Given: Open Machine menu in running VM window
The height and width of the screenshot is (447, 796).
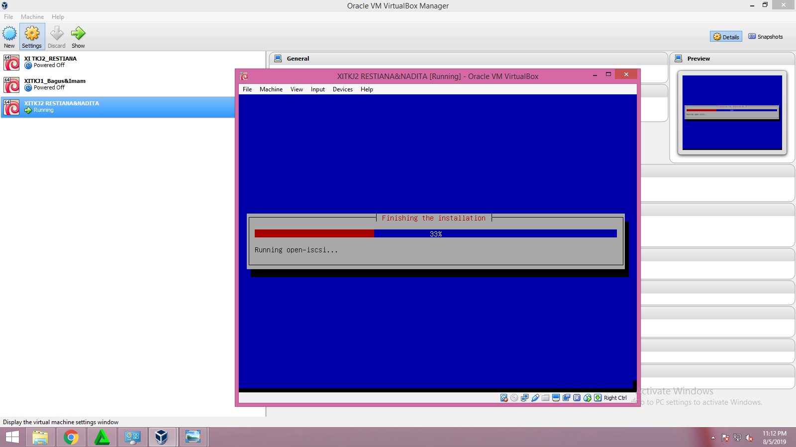Looking at the screenshot, I should 271,89.
